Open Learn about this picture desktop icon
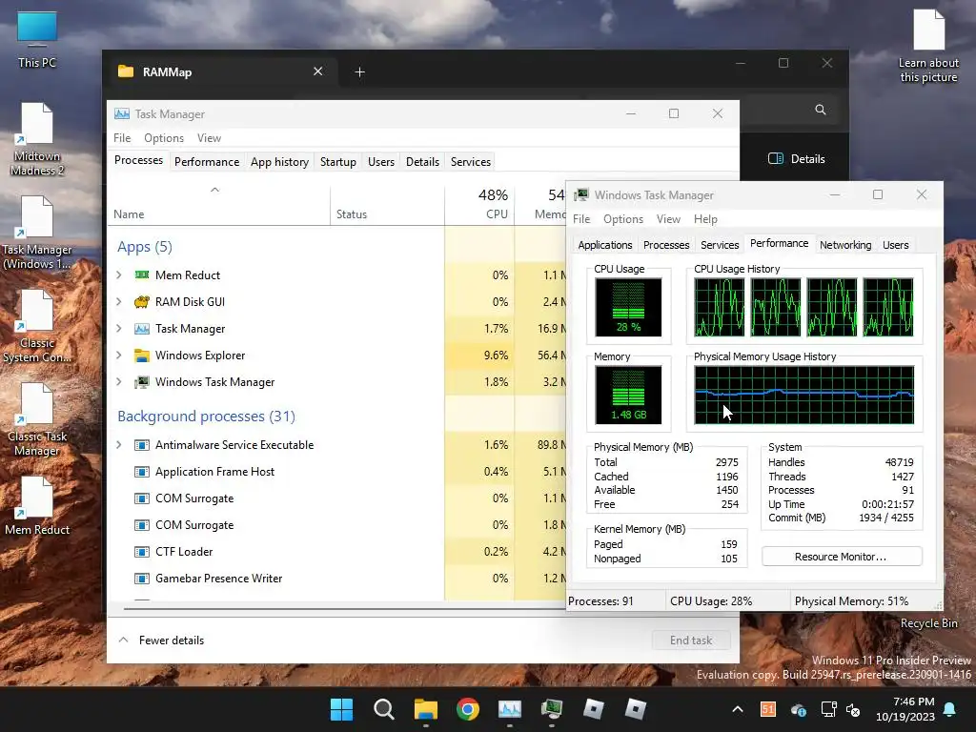The height and width of the screenshot is (732, 976). [x=928, y=47]
